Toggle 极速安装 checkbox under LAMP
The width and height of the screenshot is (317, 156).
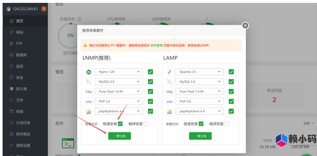click(x=201, y=124)
